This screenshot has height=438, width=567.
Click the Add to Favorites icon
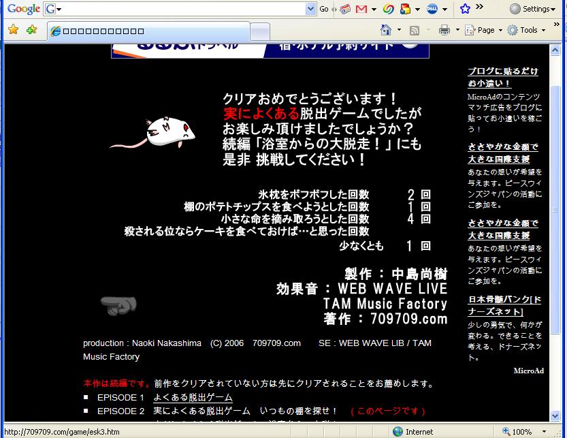31,30
